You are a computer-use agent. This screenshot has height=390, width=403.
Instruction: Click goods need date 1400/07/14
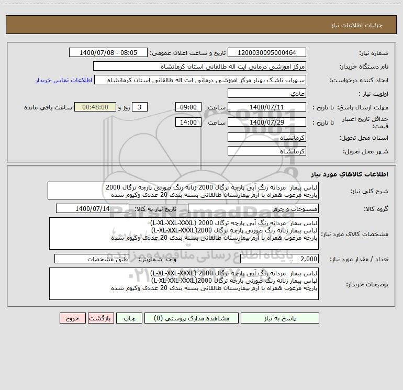point(93,208)
